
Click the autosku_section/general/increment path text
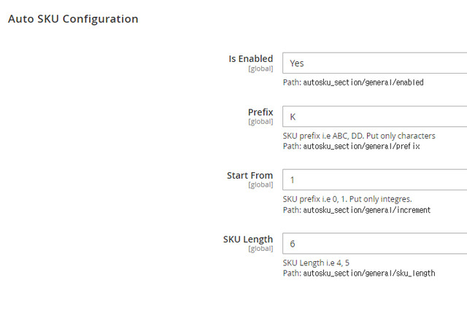click(367, 210)
